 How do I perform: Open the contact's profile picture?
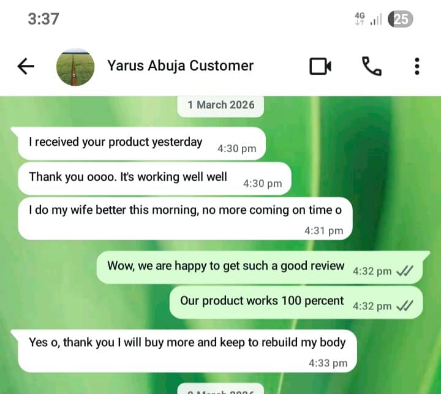pyautogui.click(x=75, y=67)
